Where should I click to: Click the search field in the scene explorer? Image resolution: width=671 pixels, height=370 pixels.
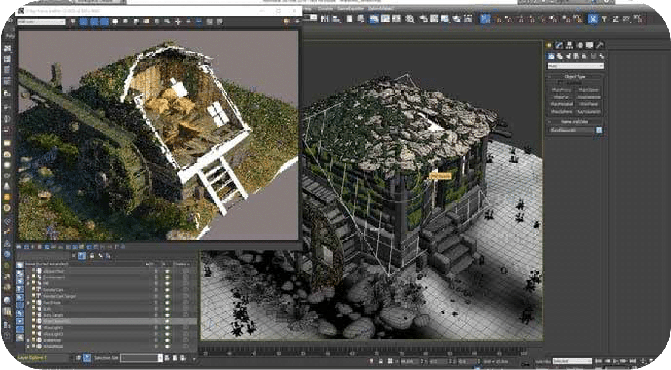point(43,256)
